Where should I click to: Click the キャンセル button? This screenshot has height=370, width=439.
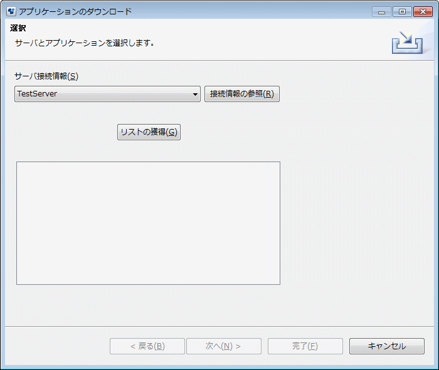click(x=387, y=346)
